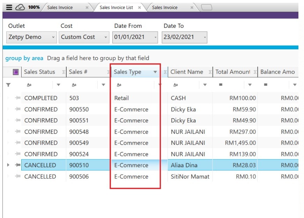Click the cloud sync icon

(x=20, y=7)
